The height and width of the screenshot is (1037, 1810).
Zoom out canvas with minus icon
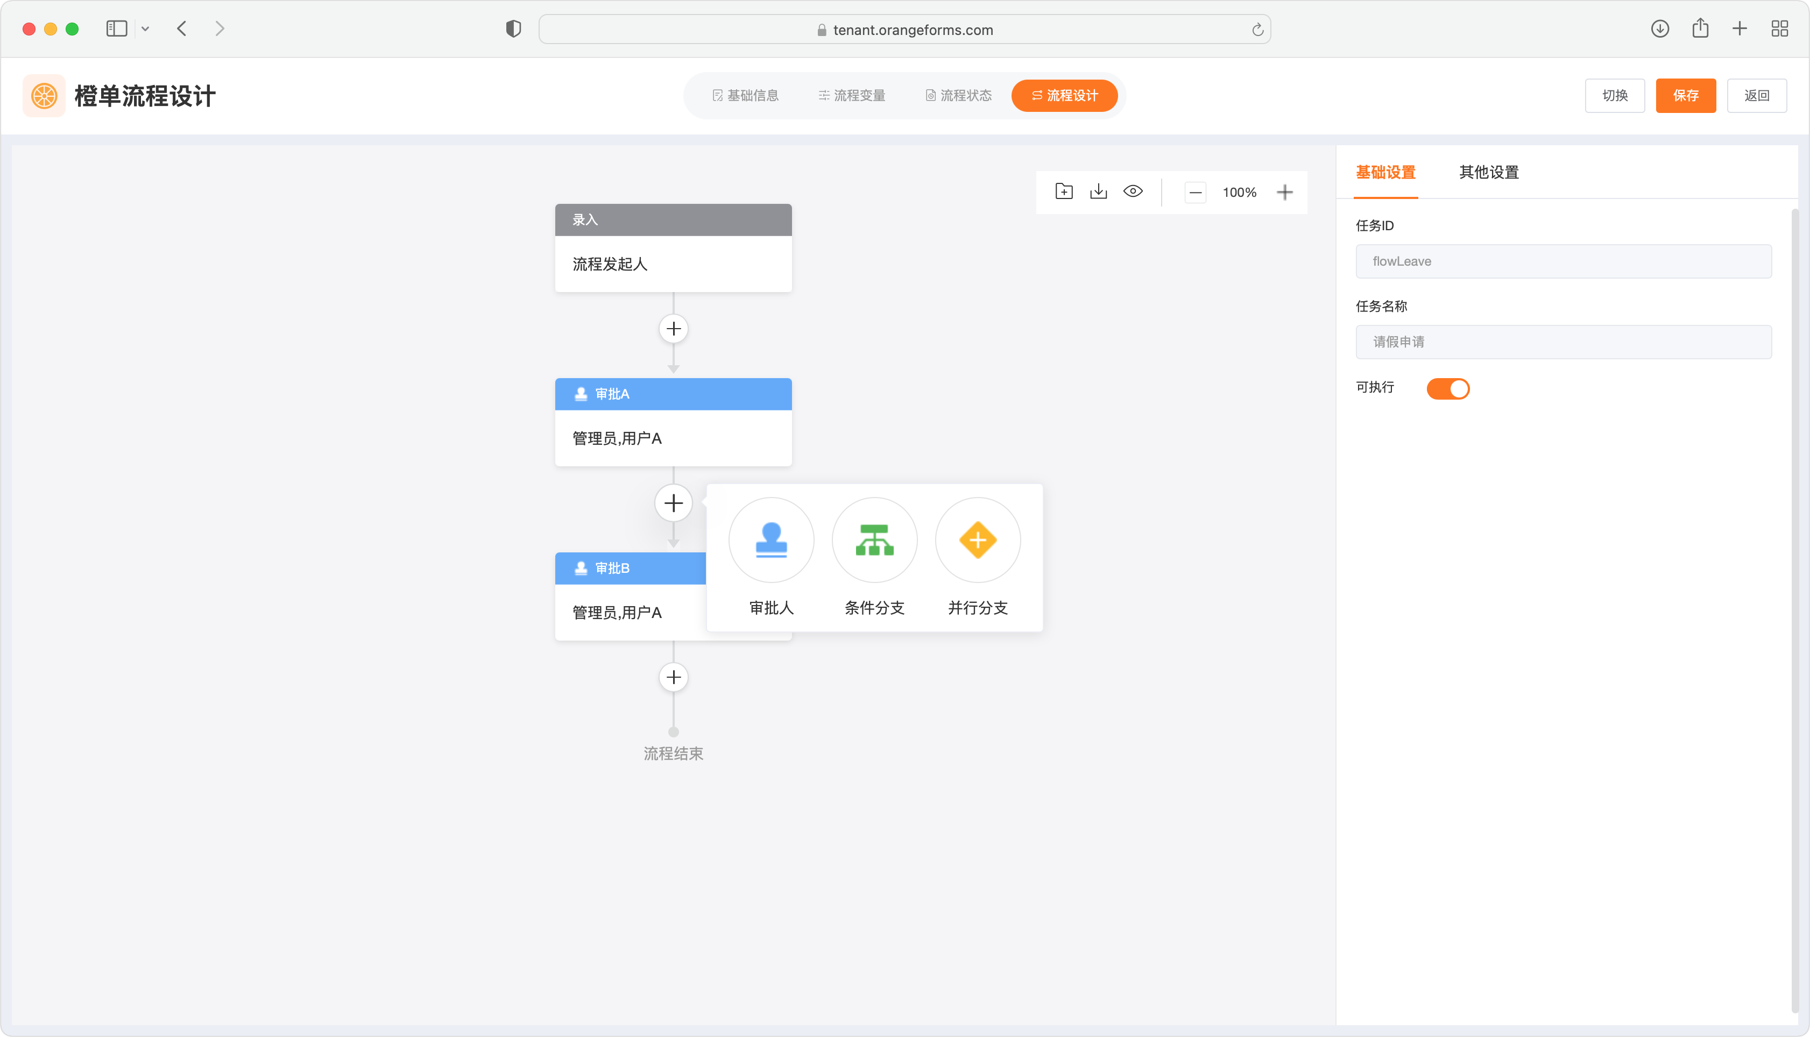(1195, 193)
